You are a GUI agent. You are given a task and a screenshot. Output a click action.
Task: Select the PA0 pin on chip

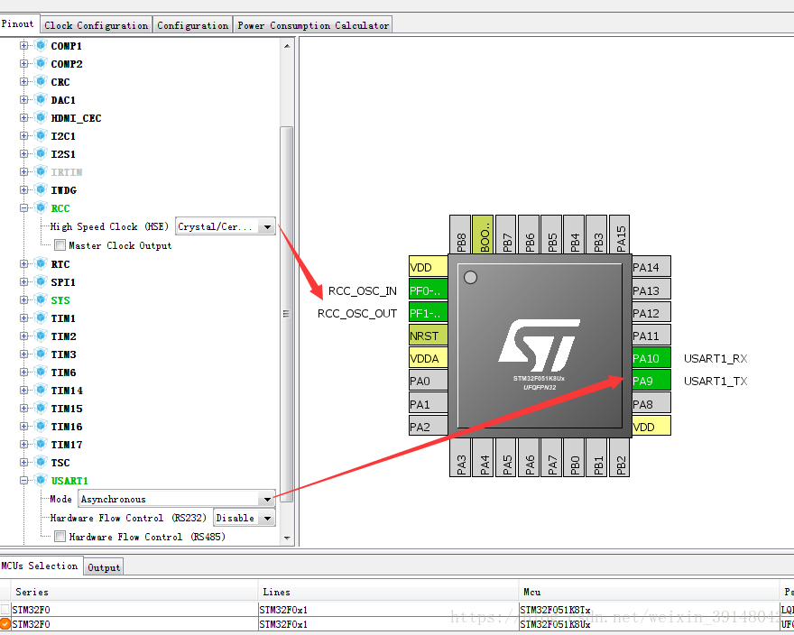[429, 381]
